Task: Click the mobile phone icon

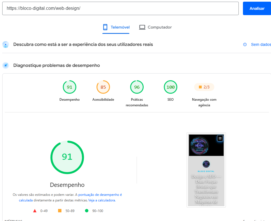Action: pos(105,27)
